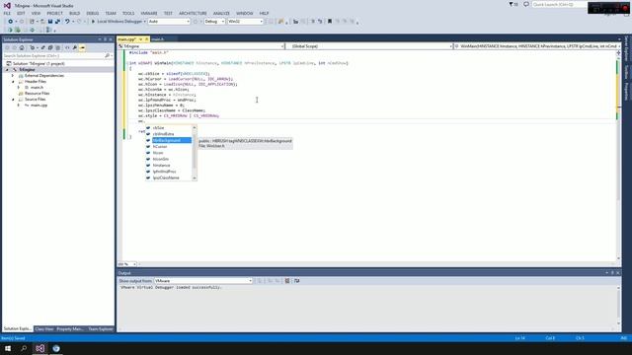
Task: Click the bookmark icon in the toolbar
Action: [330, 22]
